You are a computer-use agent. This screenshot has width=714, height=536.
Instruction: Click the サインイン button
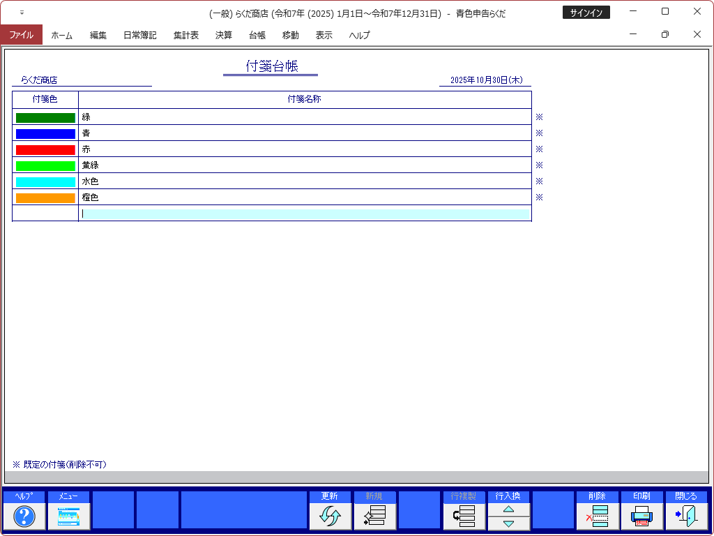(x=586, y=13)
